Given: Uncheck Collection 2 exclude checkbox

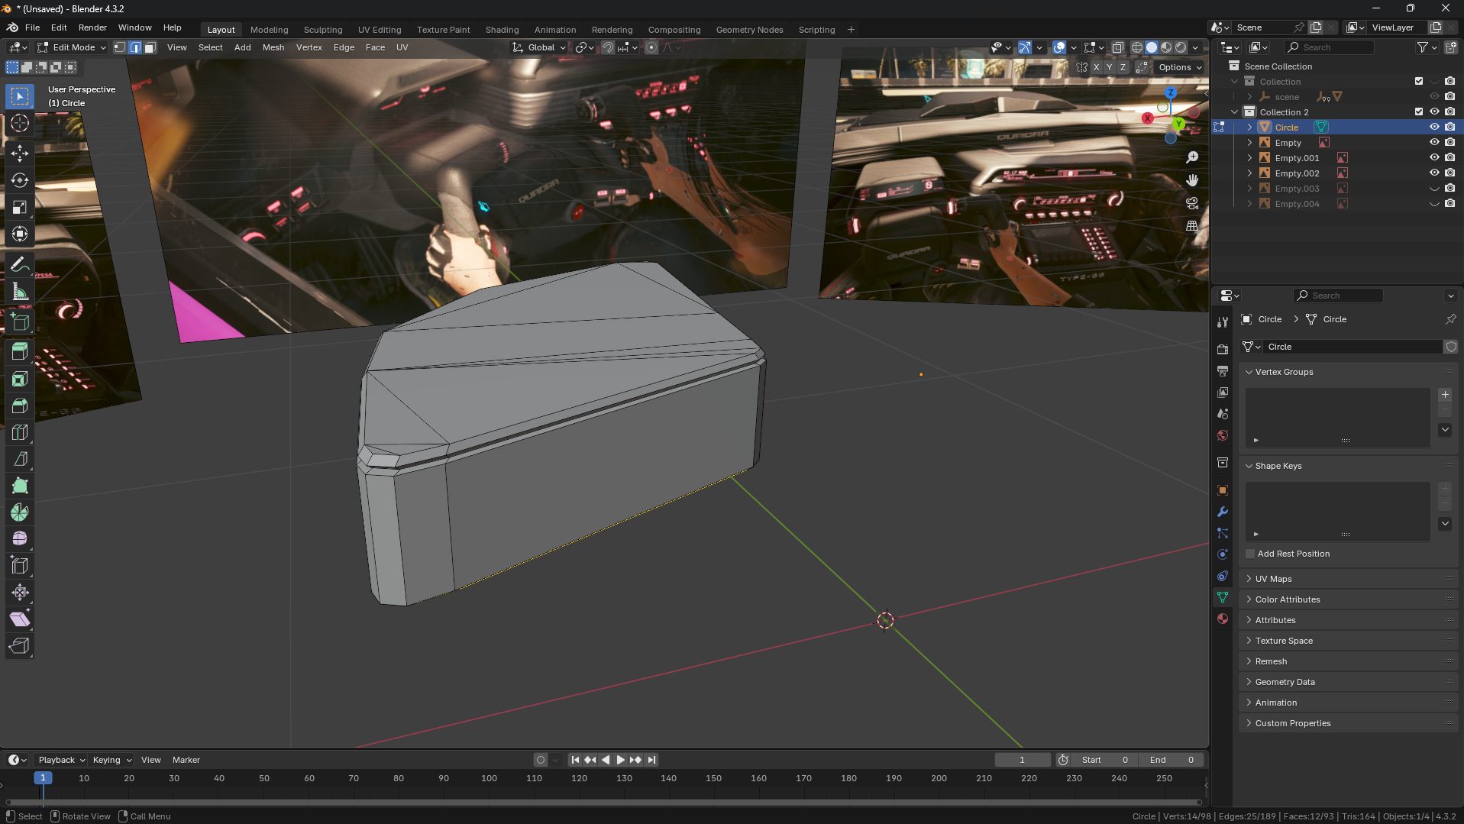Looking at the screenshot, I should click(1419, 112).
